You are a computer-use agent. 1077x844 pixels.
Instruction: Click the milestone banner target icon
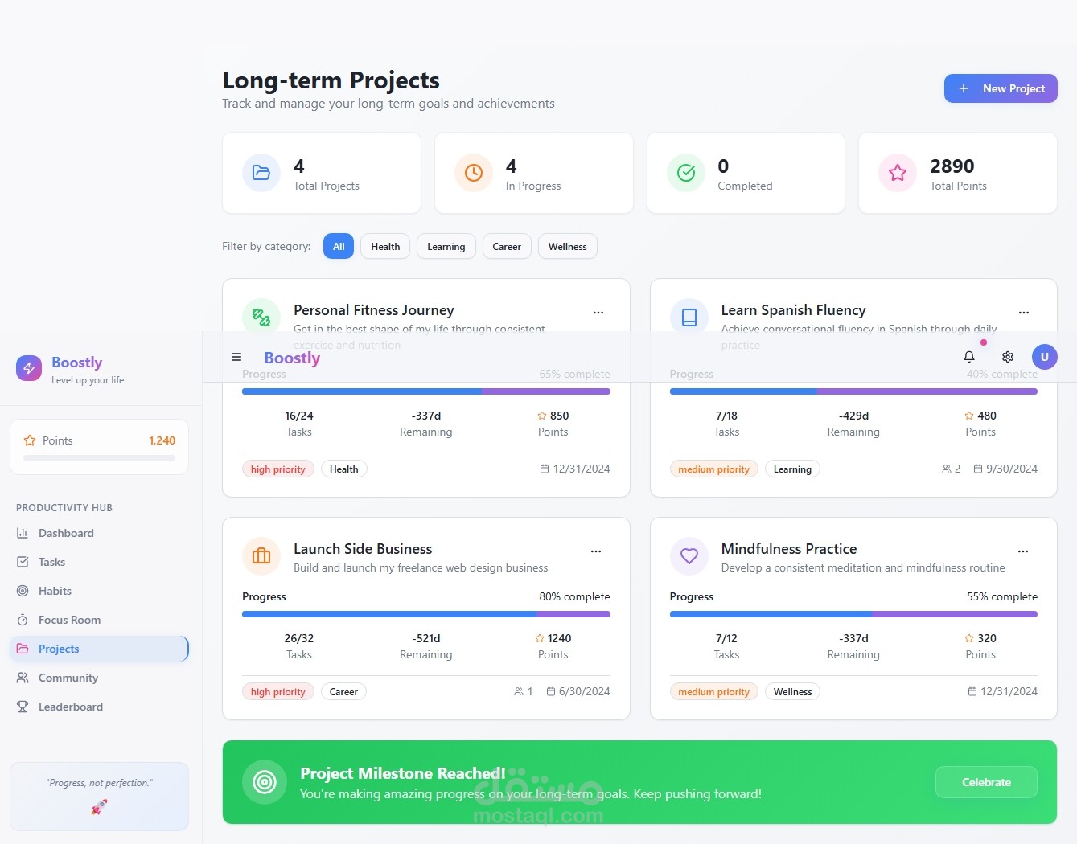click(x=265, y=782)
